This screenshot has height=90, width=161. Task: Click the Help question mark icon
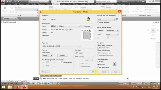143,1
